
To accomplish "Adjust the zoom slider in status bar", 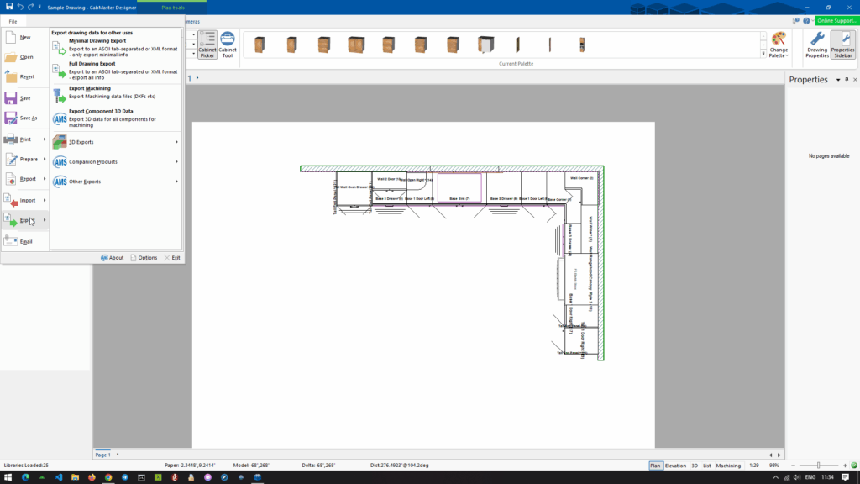I will click(818, 465).
